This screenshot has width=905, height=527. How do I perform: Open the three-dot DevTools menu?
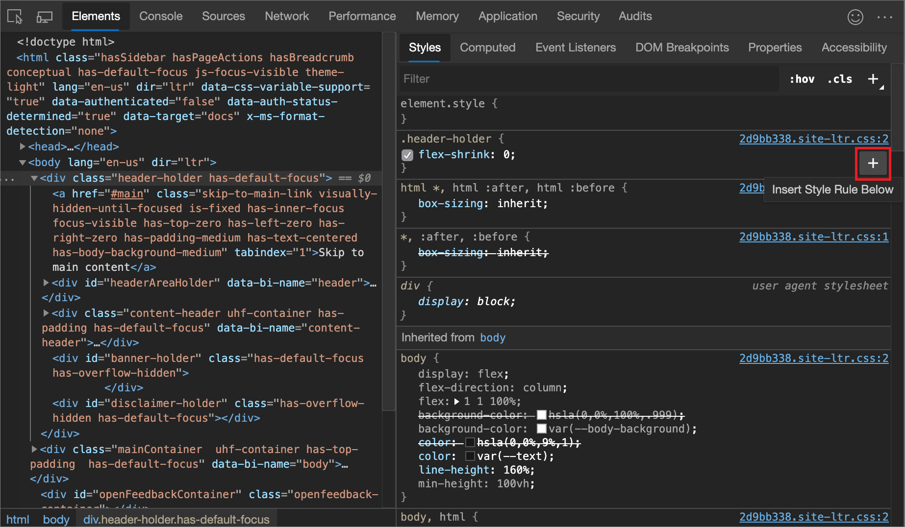[884, 17]
